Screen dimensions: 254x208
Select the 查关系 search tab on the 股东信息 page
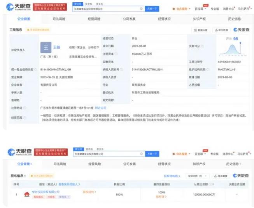click(x=100, y=149)
